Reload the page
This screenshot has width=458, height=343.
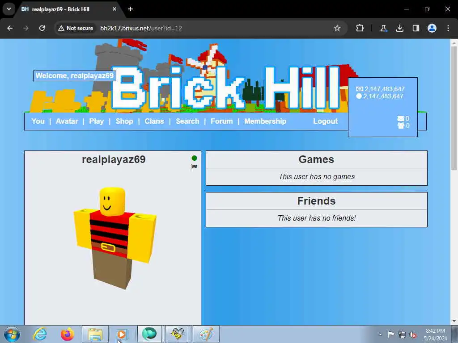point(42,28)
